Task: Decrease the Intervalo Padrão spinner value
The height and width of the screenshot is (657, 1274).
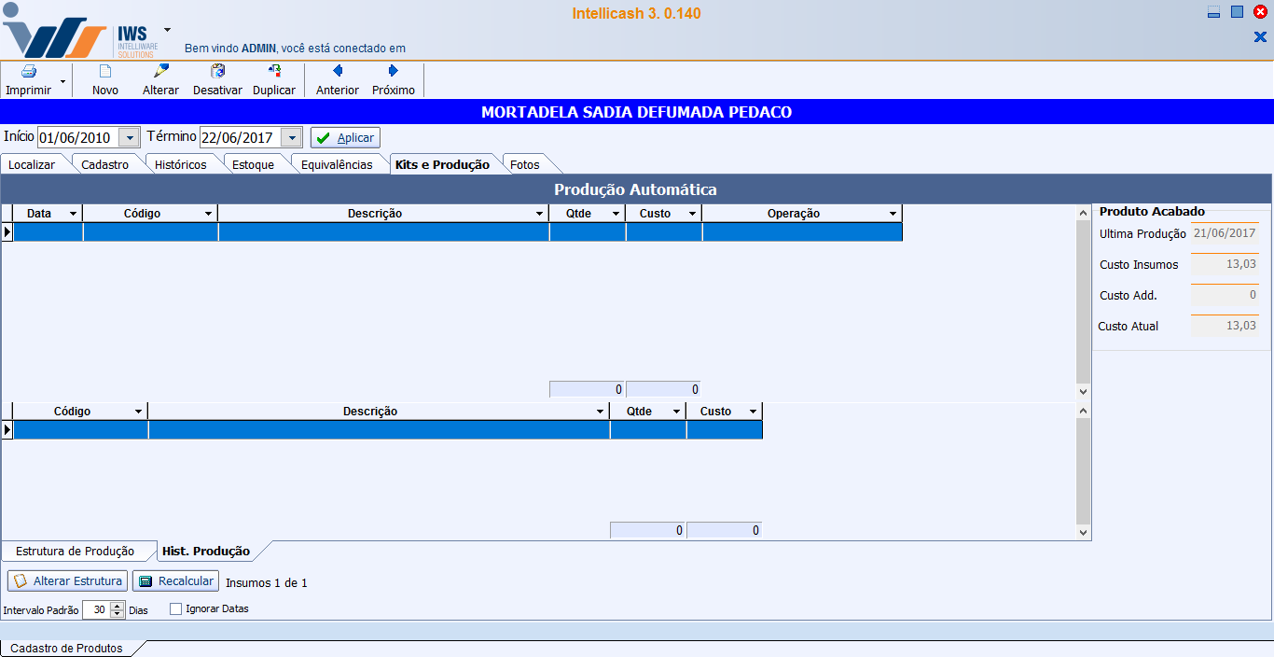Action: 118,614
